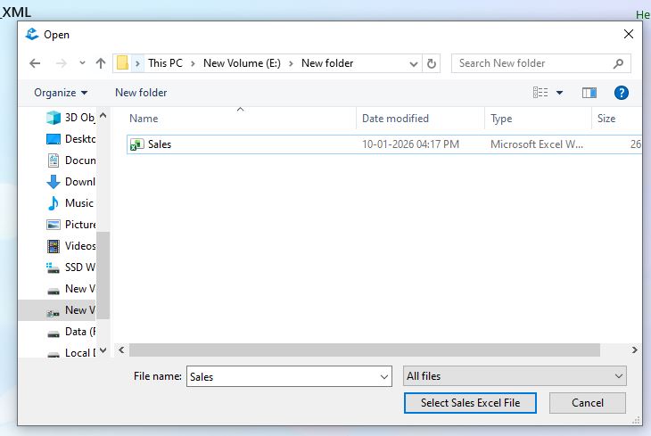Select 'New Volume (E:)' breadcrumb
This screenshot has height=436, width=651.
242,63
